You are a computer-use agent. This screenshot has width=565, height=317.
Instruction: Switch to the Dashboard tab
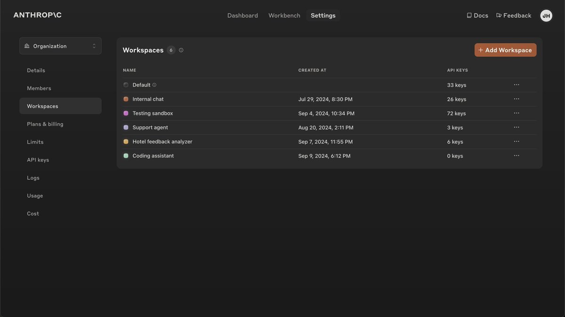click(x=242, y=15)
